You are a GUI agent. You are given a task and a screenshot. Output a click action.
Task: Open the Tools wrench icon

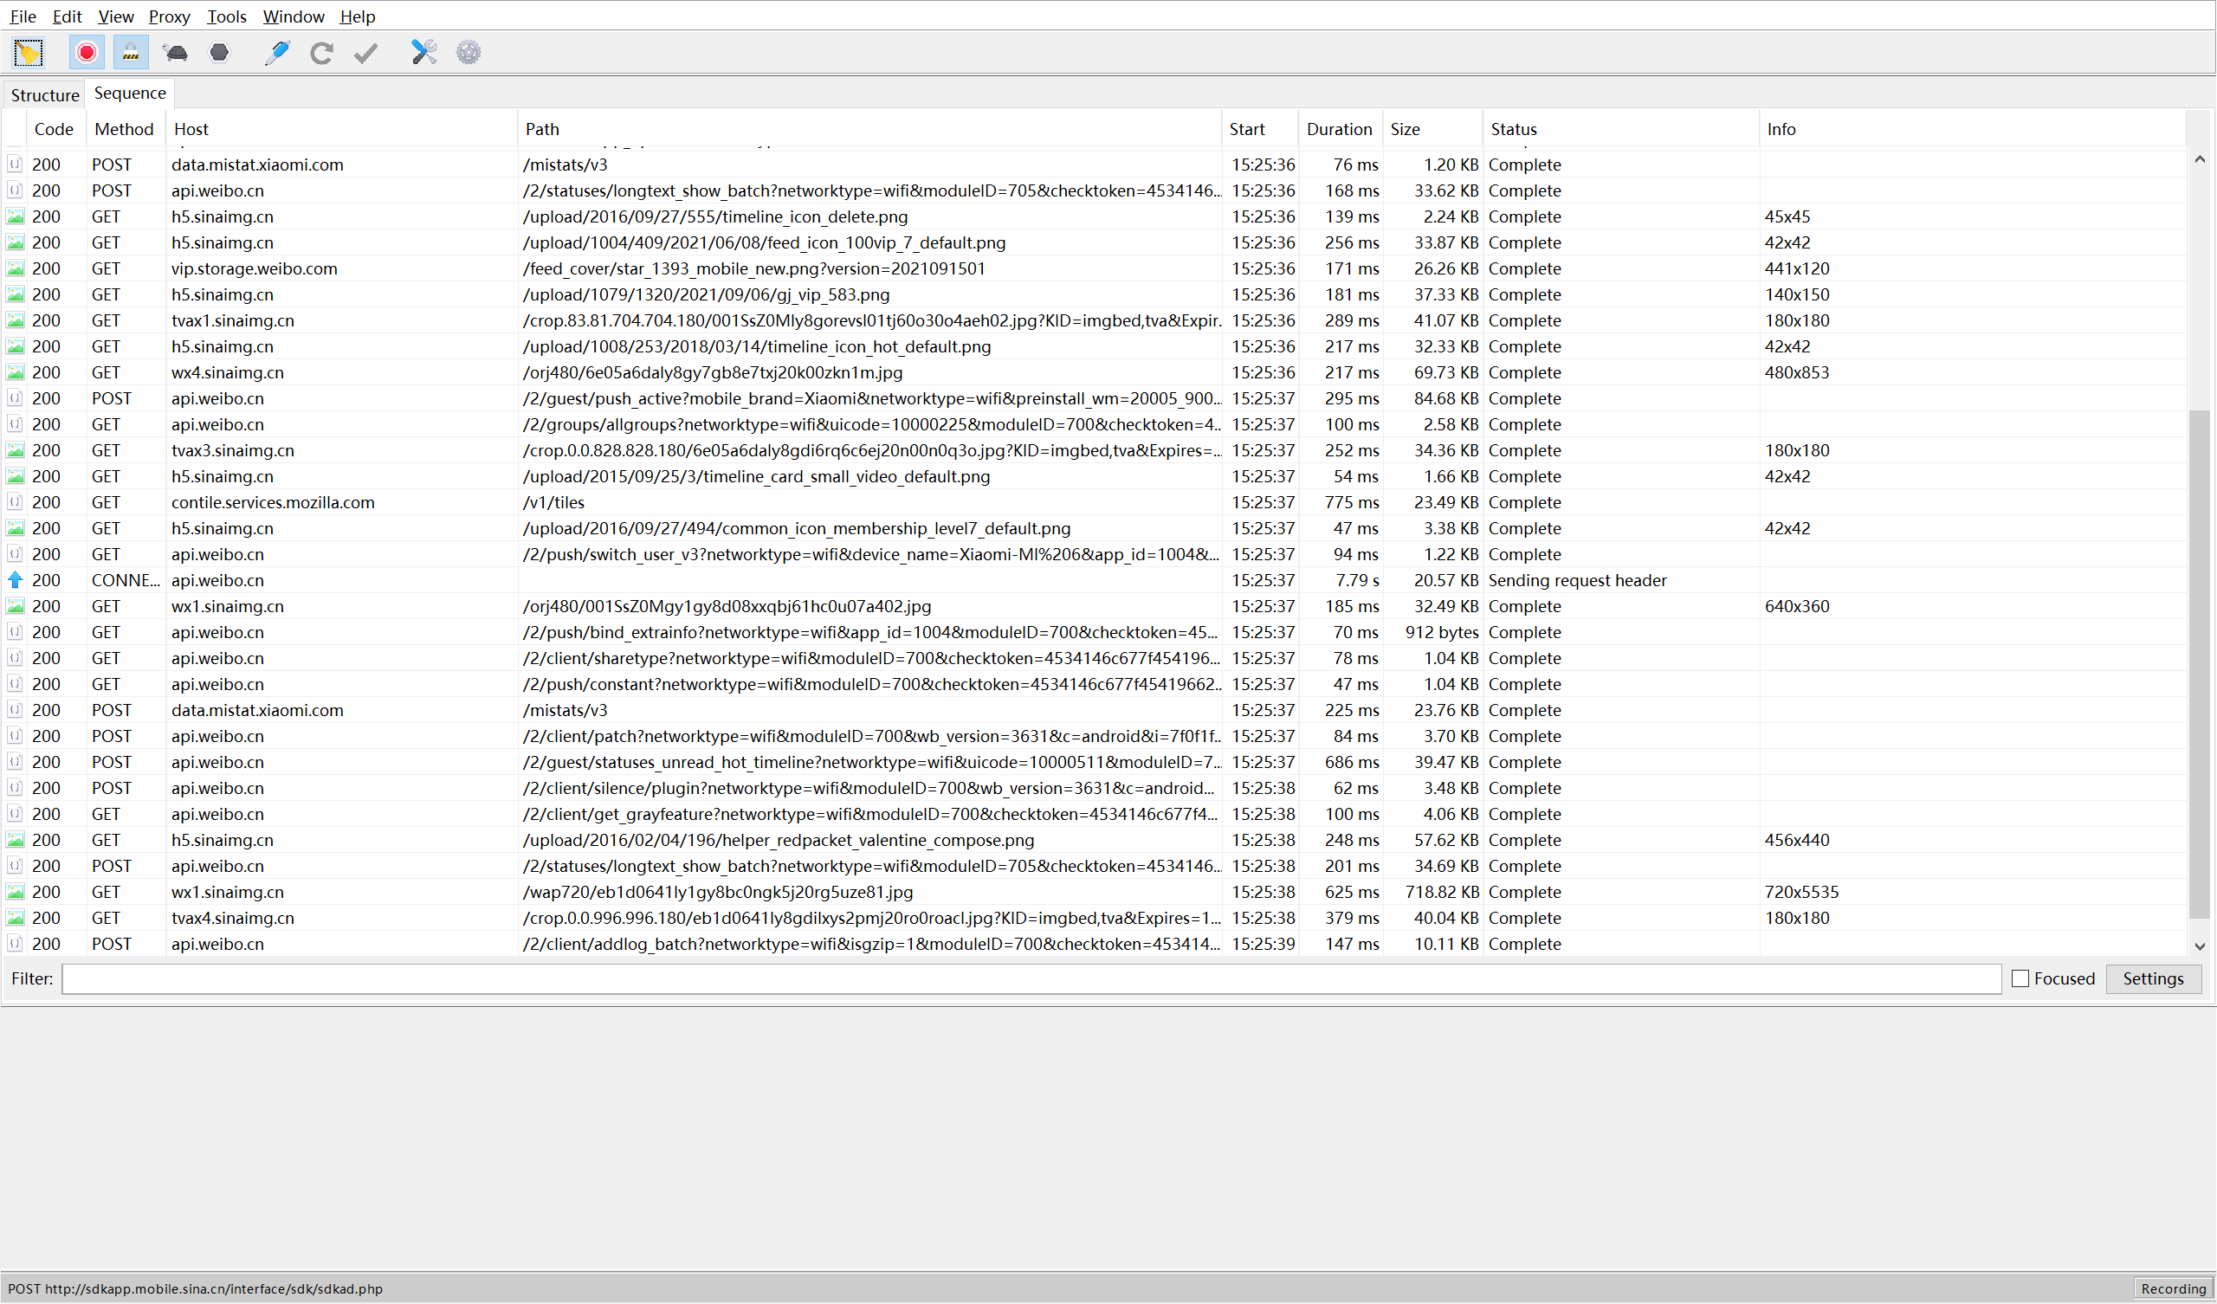click(x=423, y=53)
